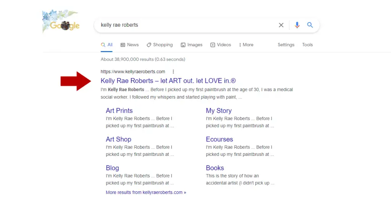391x205 pixels.
Task: Submit search using magnifier icon
Action: click(x=310, y=25)
